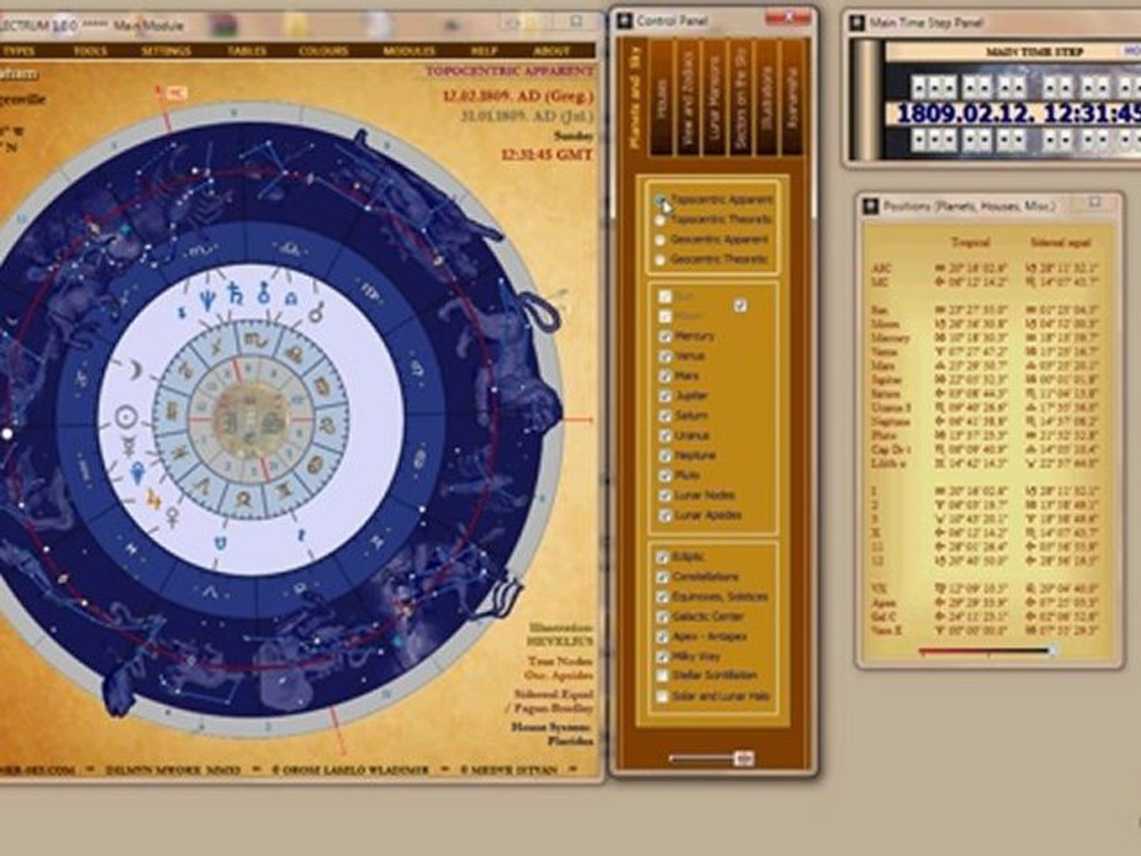Click the Positions panel title bar button
Image resolution: width=1141 pixels, height=856 pixels.
(x=1095, y=204)
